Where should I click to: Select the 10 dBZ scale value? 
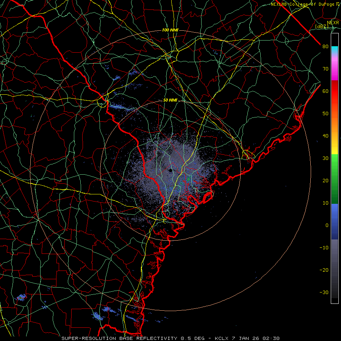pos(325,203)
